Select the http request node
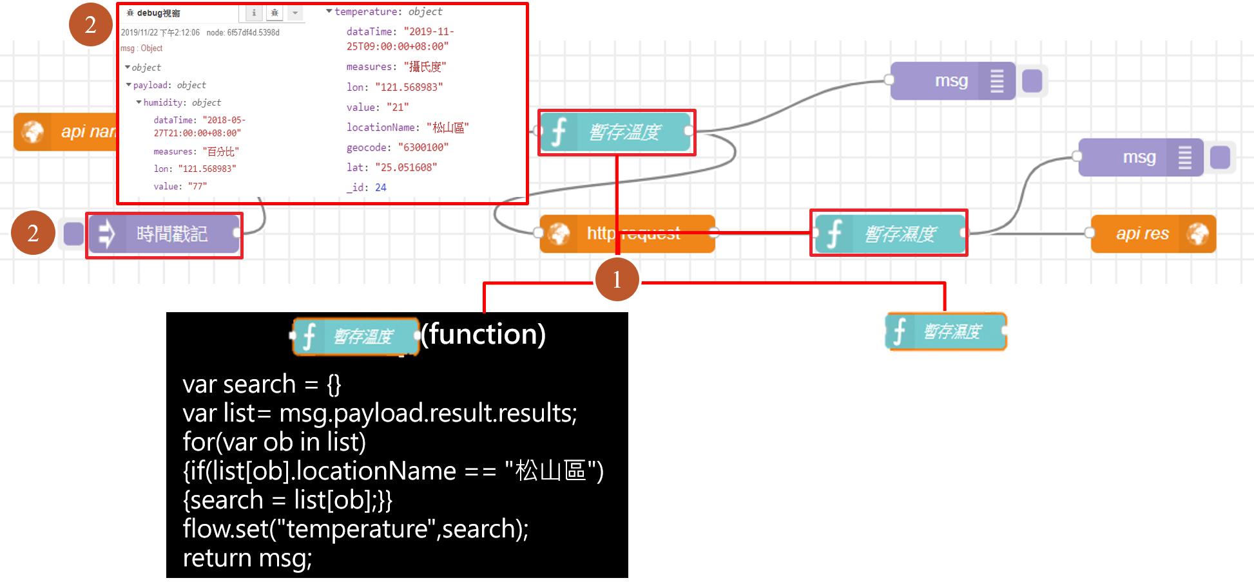 (x=628, y=234)
